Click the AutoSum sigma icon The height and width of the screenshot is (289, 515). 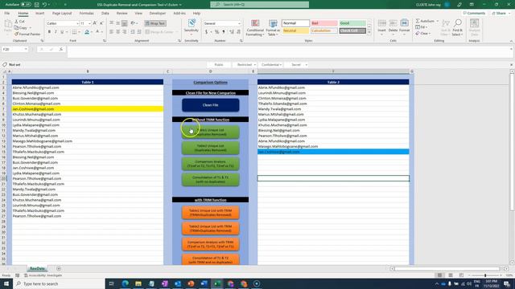(418, 21)
